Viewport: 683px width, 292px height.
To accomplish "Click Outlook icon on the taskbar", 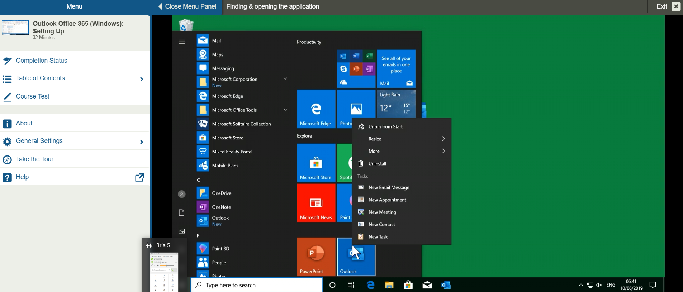I will (x=446, y=285).
